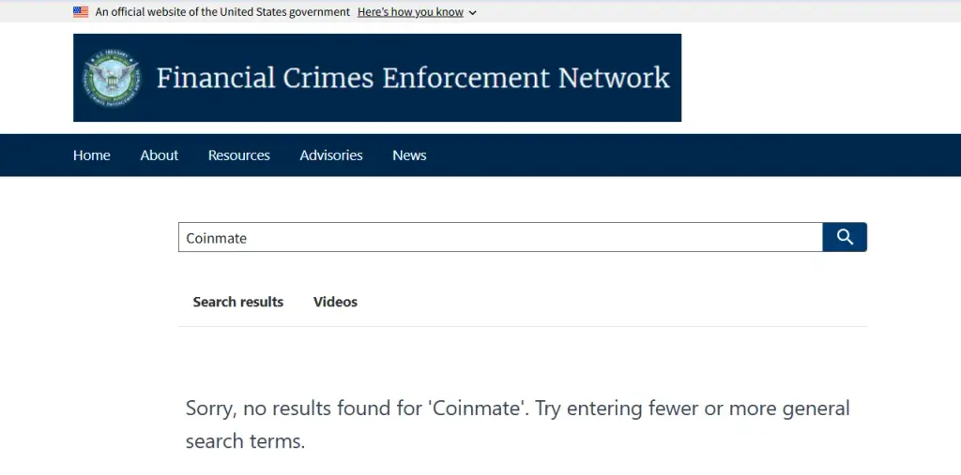Select Advisories in the navigation bar
This screenshot has width=961, height=475.
[331, 156]
